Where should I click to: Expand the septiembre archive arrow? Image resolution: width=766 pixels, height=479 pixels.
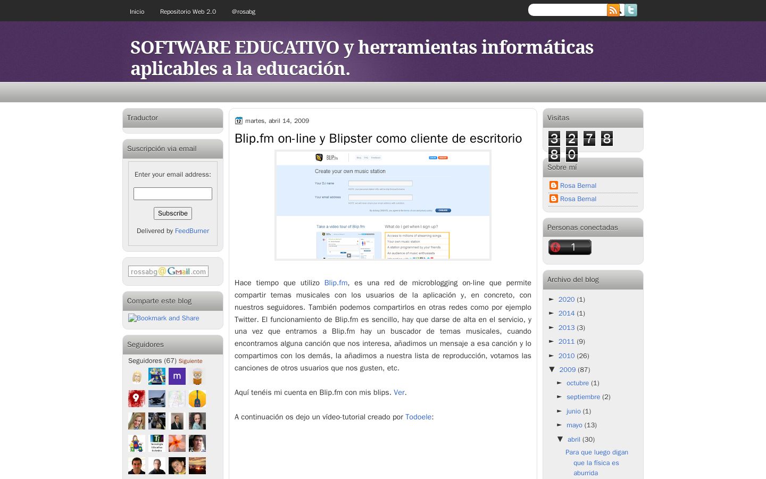tap(560, 397)
